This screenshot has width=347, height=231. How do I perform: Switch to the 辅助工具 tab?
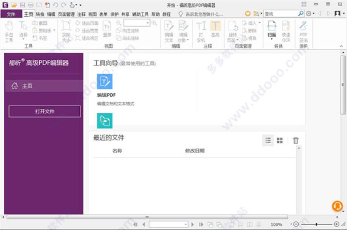pos(140,14)
